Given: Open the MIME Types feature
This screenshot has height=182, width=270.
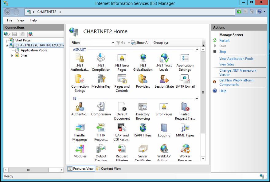Looking at the screenshot, I should click(185, 130).
